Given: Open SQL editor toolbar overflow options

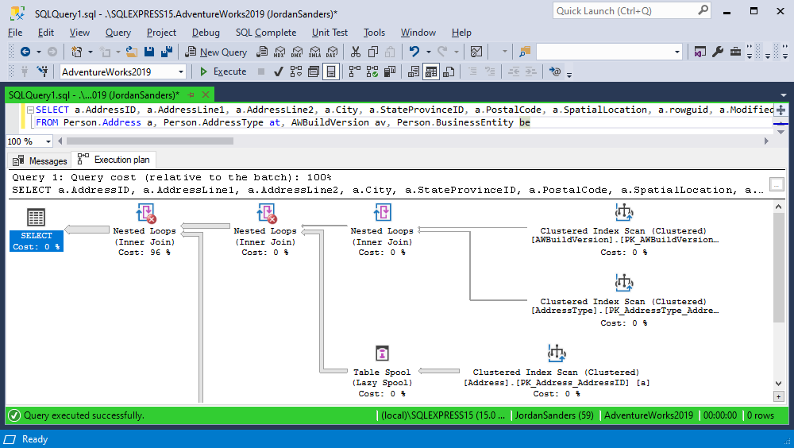Looking at the screenshot, I should click(569, 74).
